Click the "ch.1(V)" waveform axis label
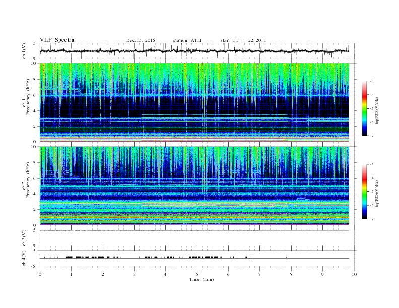This screenshot has width=399, height=308. pos(24,51)
